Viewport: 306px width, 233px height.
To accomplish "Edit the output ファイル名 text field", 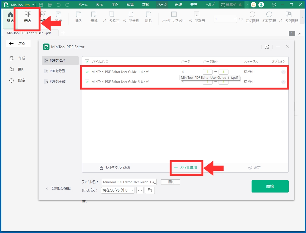I will (x=129, y=182).
